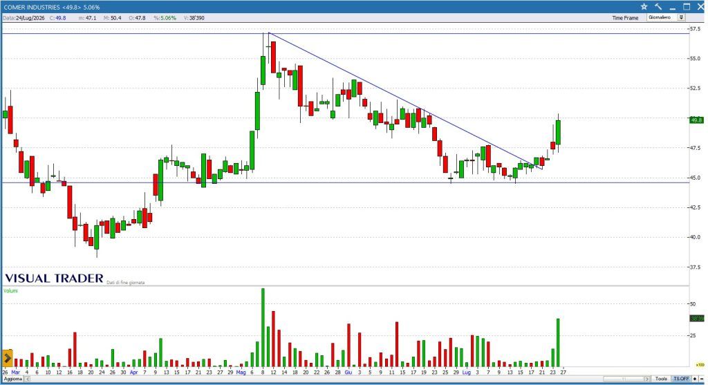
Task: Click the horizontal scrollbar thumb
Action: coord(622,379)
